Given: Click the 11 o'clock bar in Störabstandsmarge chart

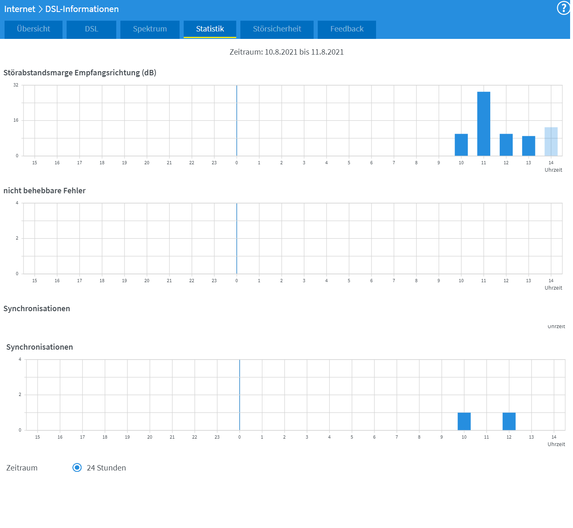Looking at the screenshot, I should pyautogui.click(x=484, y=124).
